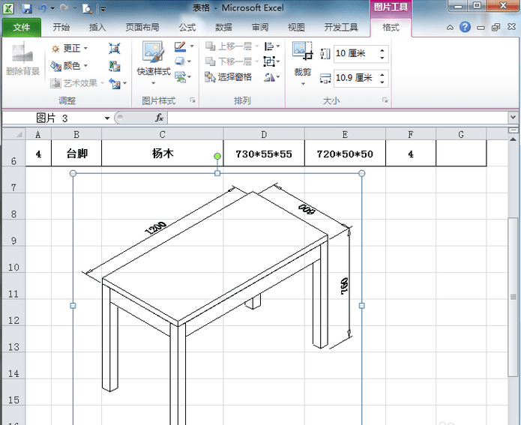Open the Excel Help question mark

click(466, 27)
